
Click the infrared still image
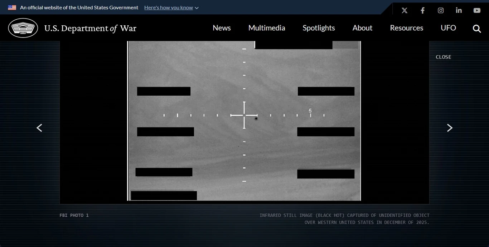coord(244,121)
